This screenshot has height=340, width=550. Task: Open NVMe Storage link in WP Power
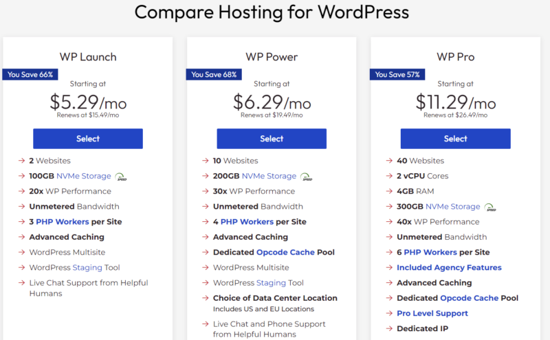269,176
